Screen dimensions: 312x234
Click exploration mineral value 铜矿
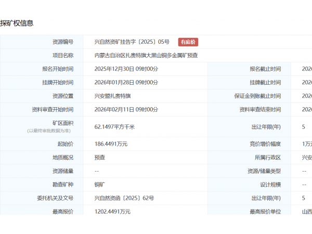(100, 184)
